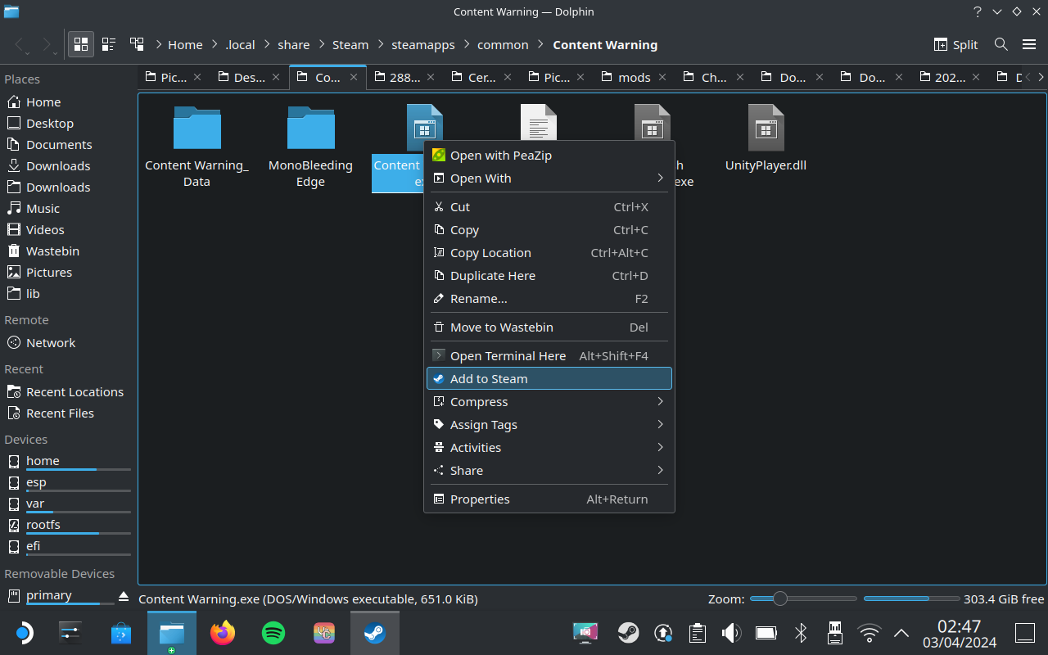Viewport: 1048px width, 655px height.
Task: Open the battery tray icon
Action: tap(766, 633)
